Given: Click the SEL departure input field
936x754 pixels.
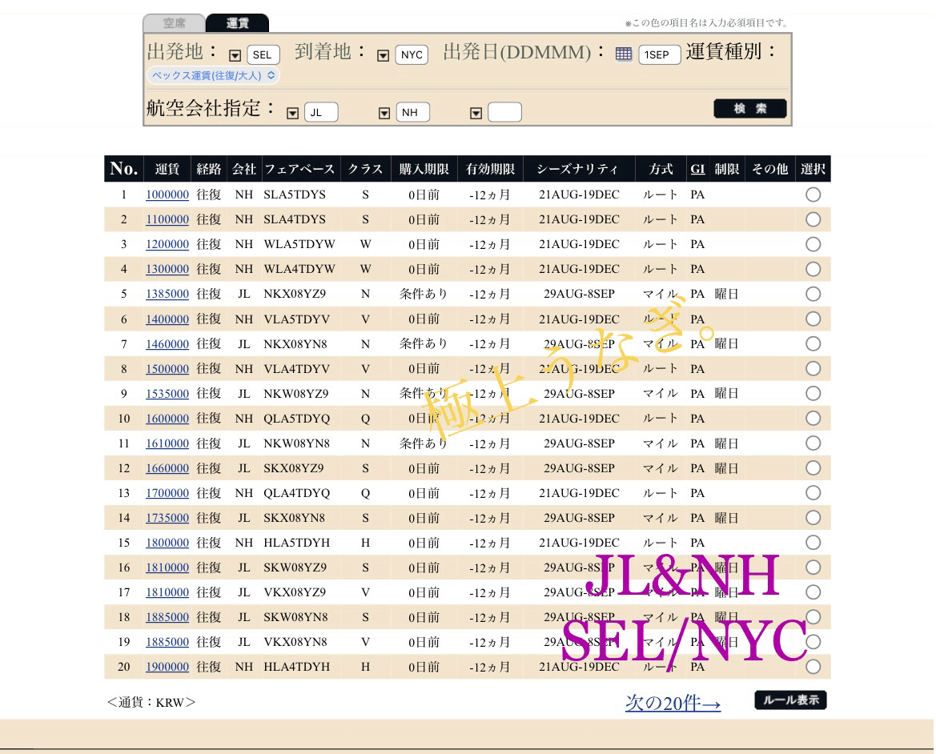Looking at the screenshot, I should click(261, 55).
